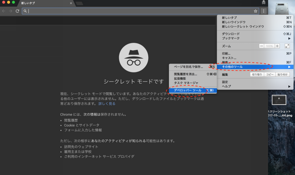Choose キャスト... from the menu
Viewport: 295px width, 175px height.
pos(255,58)
